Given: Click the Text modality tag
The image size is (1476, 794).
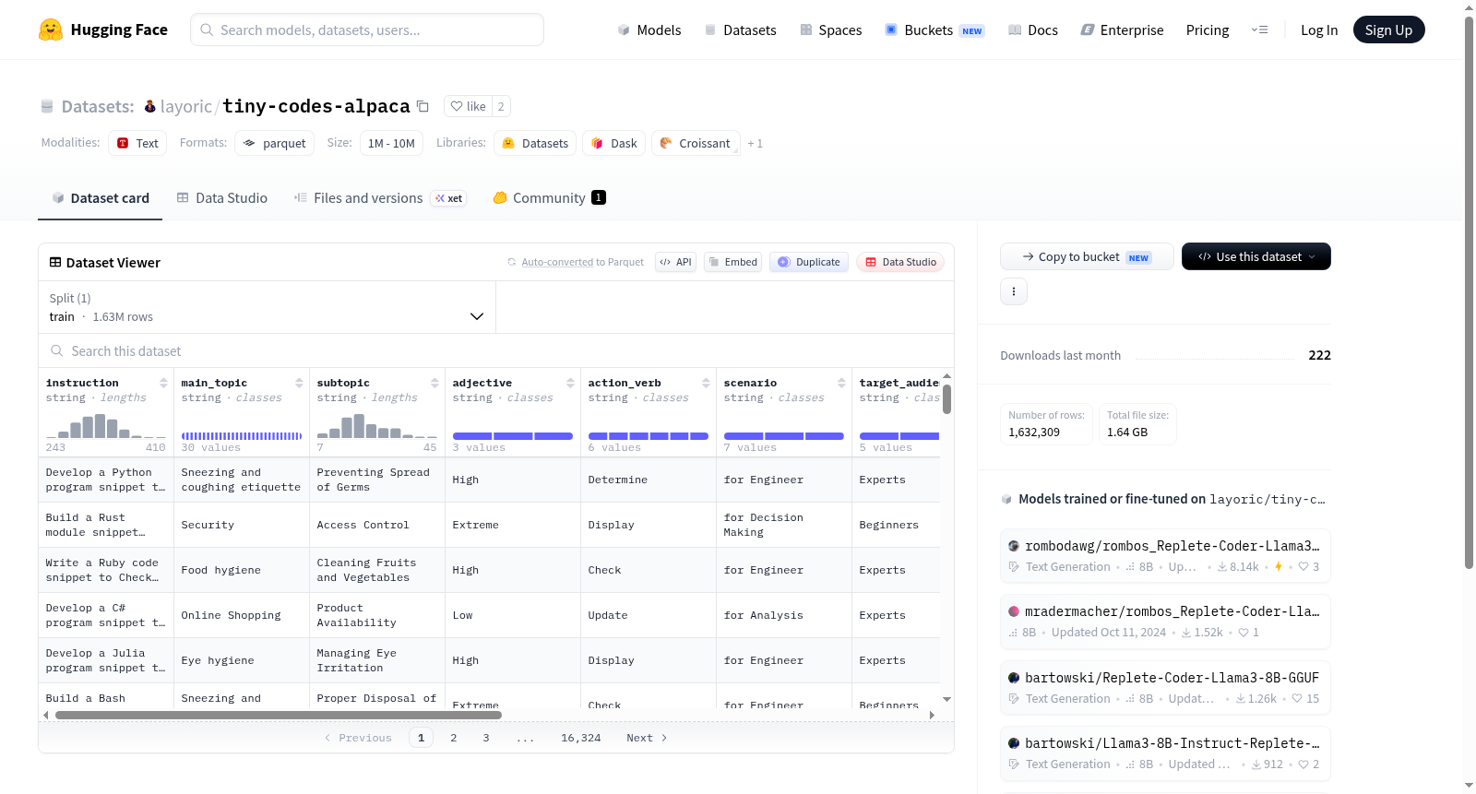Looking at the screenshot, I should point(137,143).
